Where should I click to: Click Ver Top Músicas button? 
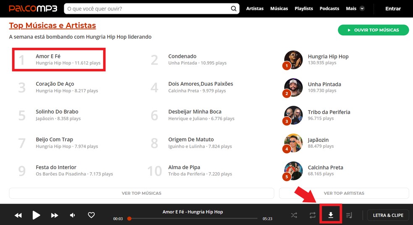(x=141, y=193)
